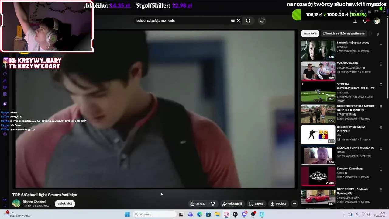Image resolution: width=389 pixels, height=219 pixels.
Task: Open weather widget showing 8°C
Action: (17, 214)
